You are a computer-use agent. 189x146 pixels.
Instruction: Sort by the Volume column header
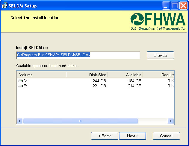pyautogui.click(x=41, y=75)
